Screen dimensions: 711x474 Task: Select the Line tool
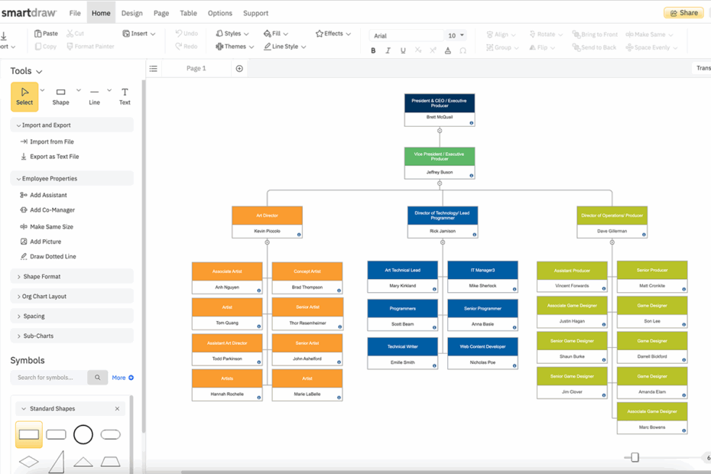tap(94, 96)
